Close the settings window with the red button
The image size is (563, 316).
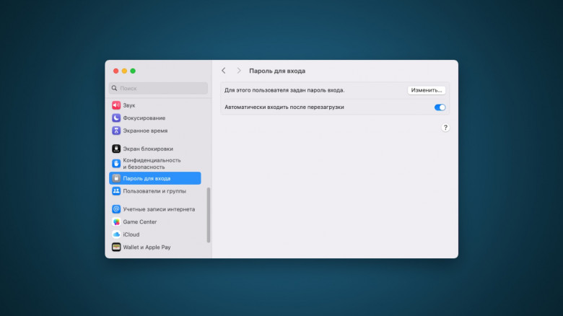tap(115, 71)
